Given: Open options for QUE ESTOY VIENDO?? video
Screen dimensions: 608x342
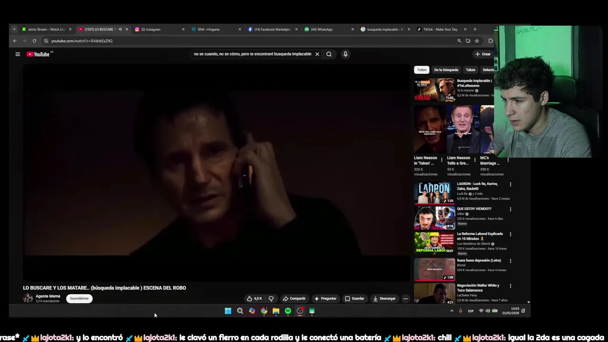Looking at the screenshot, I should pyautogui.click(x=511, y=209).
